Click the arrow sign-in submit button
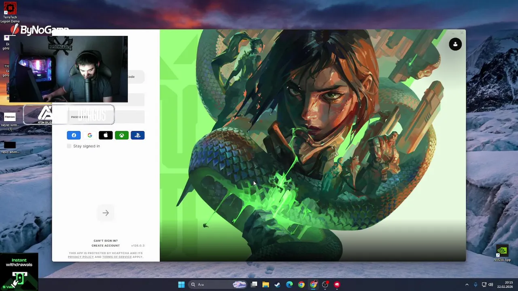 pyautogui.click(x=106, y=213)
